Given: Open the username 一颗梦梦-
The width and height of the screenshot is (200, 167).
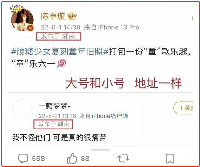Looking at the screenshot, I should (55, 107).
